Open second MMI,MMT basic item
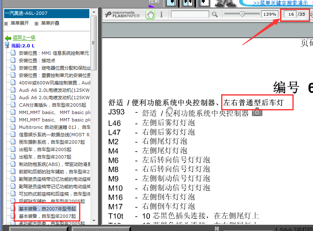 click(54, 120)
